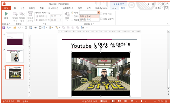Click the undo arrow icon
Screen dimensions: 172x104
(x=8, y=28)
